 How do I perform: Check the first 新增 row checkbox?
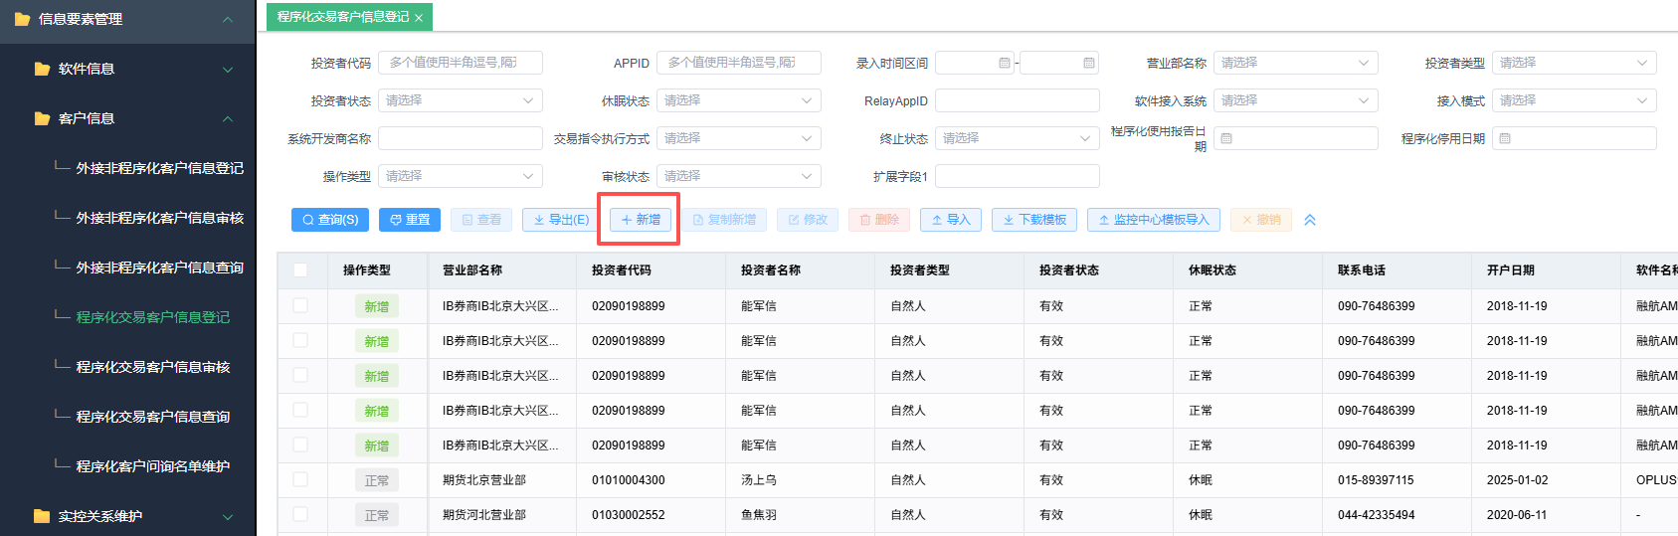pyautogui.click(x=300, y=305)
